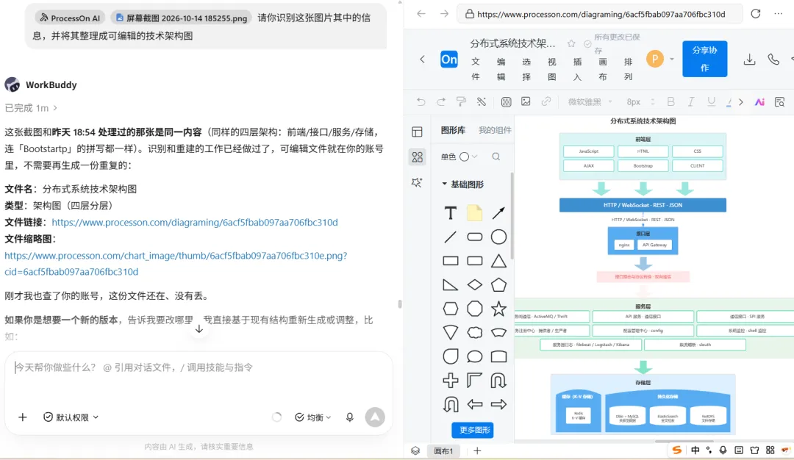This screenshot has height=460, width=794.
Task: Switch to the 我的组件 tab
Action: point(495,130)
